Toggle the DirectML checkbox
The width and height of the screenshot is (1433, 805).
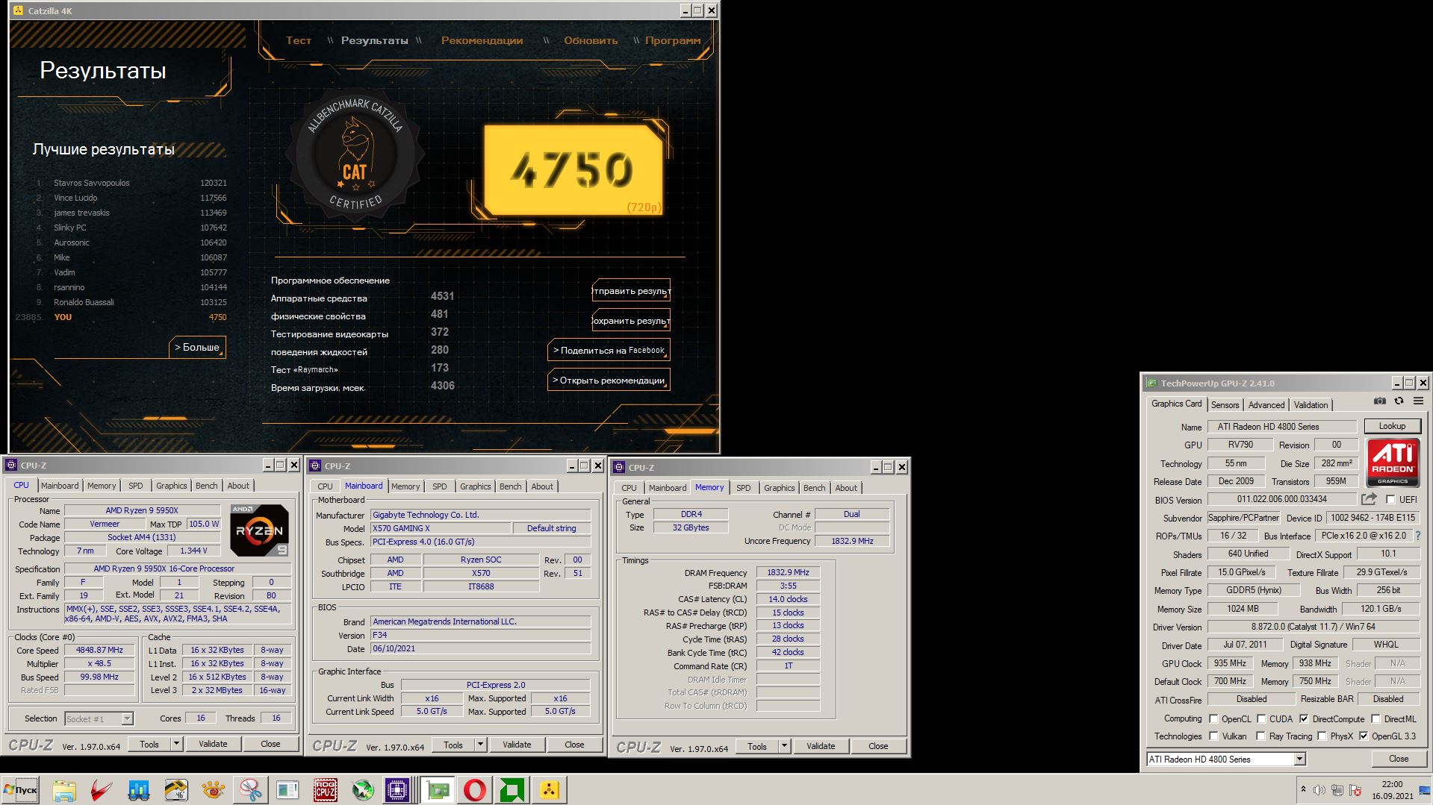click(1376, 718)
